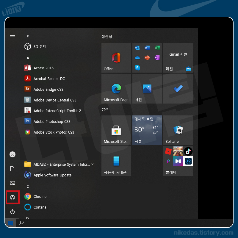Click the Windows Start button
This screenshot has width=238, height=238.
point(10,223)
